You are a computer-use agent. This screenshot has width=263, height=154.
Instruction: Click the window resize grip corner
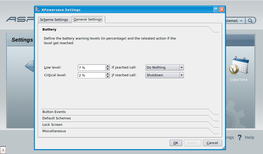pyautogui.click(x=223, y=148)
